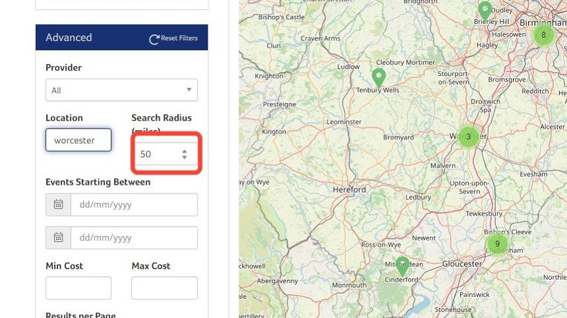Click the first dd/mm/yyyy start date field
567x318 pixels.
click(134, 205)
